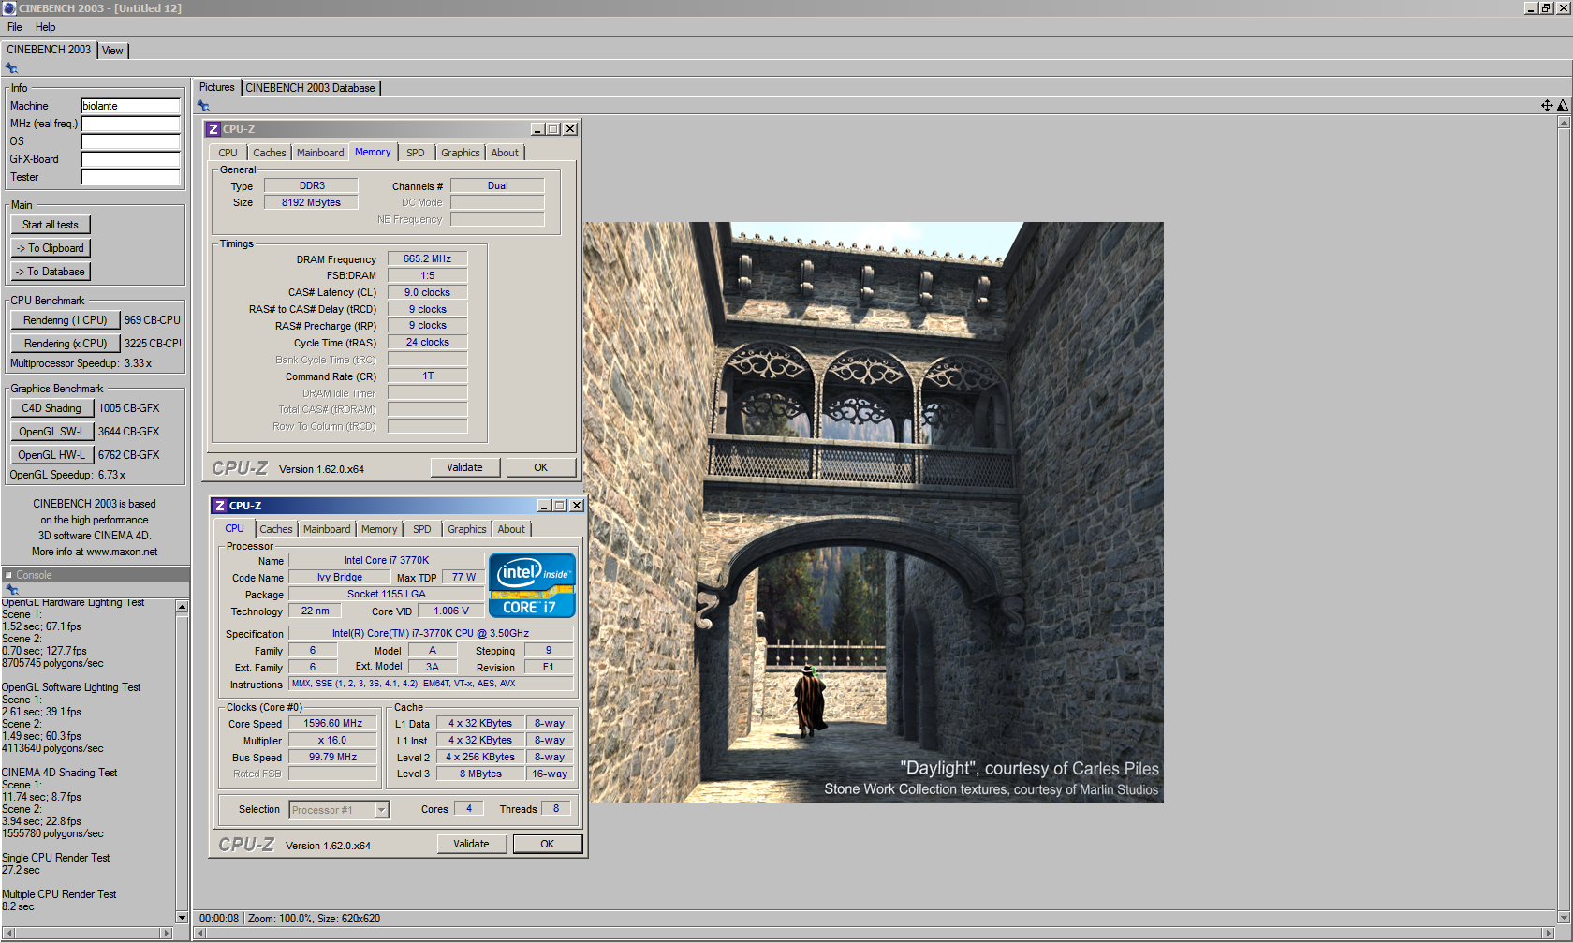Click the OS input field

click(x=130, y=141)
